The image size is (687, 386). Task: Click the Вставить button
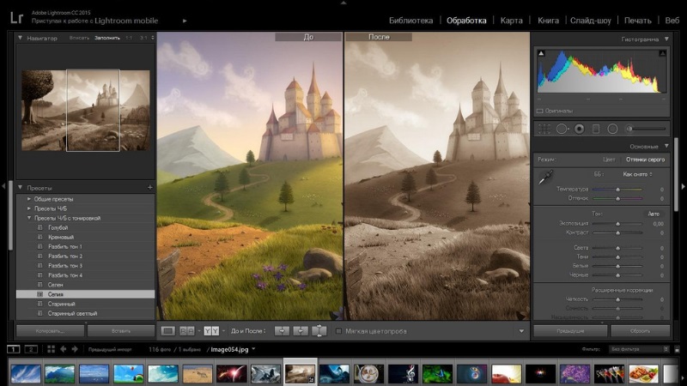(121, 331)
